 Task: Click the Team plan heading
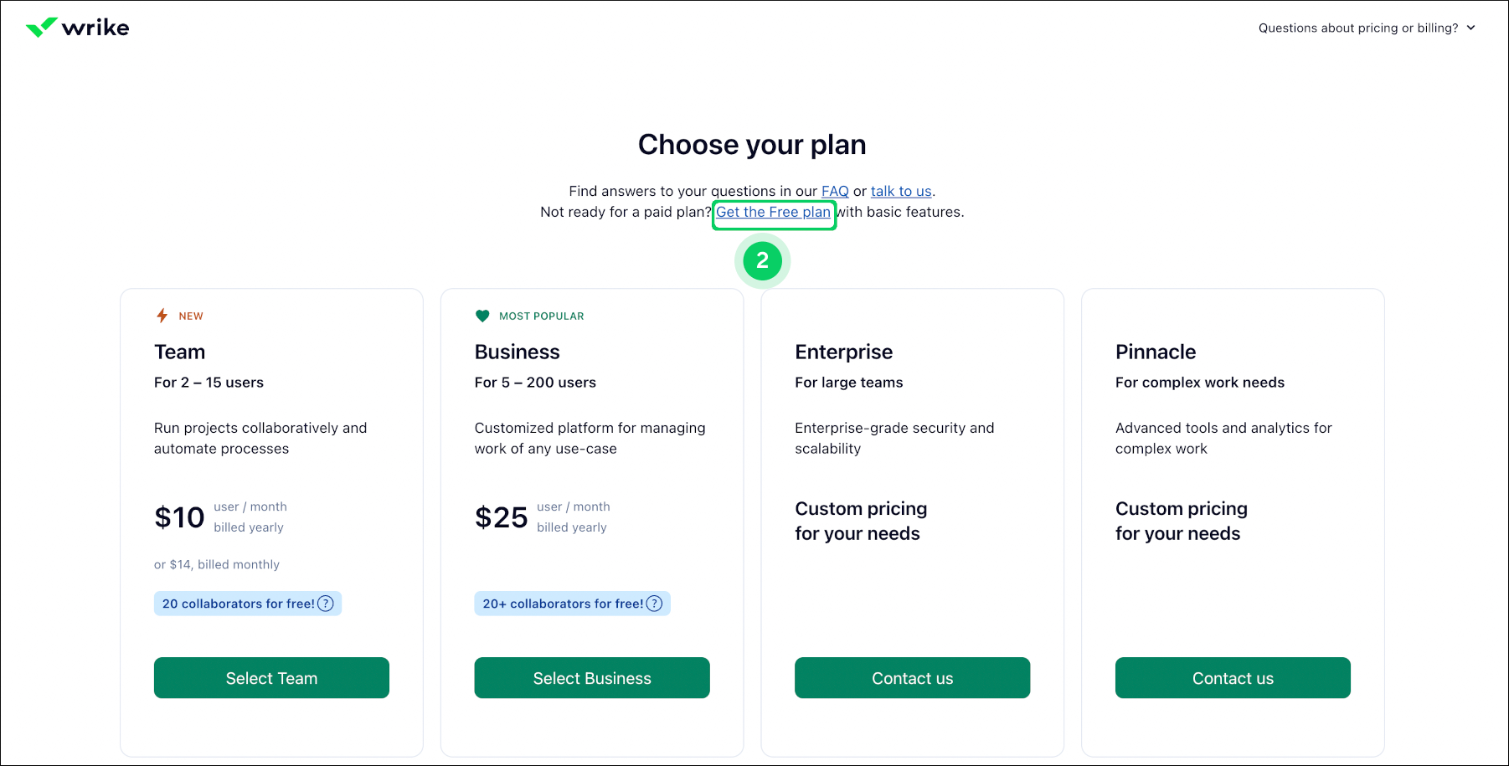pyautogui.click(x=179, y=352)
